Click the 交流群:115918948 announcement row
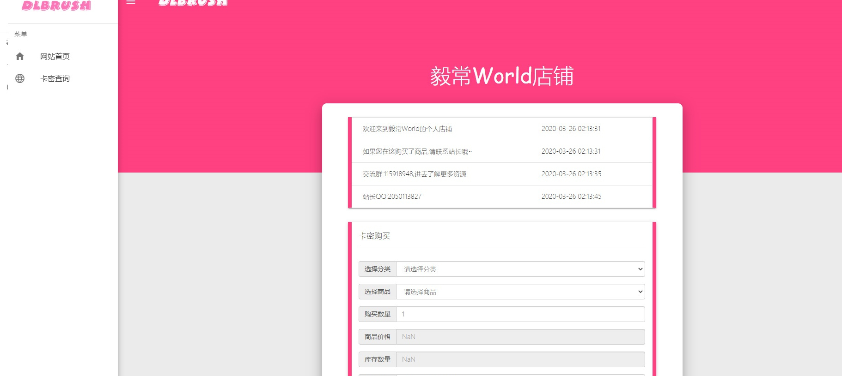842x376 pixels. point(502,174)
